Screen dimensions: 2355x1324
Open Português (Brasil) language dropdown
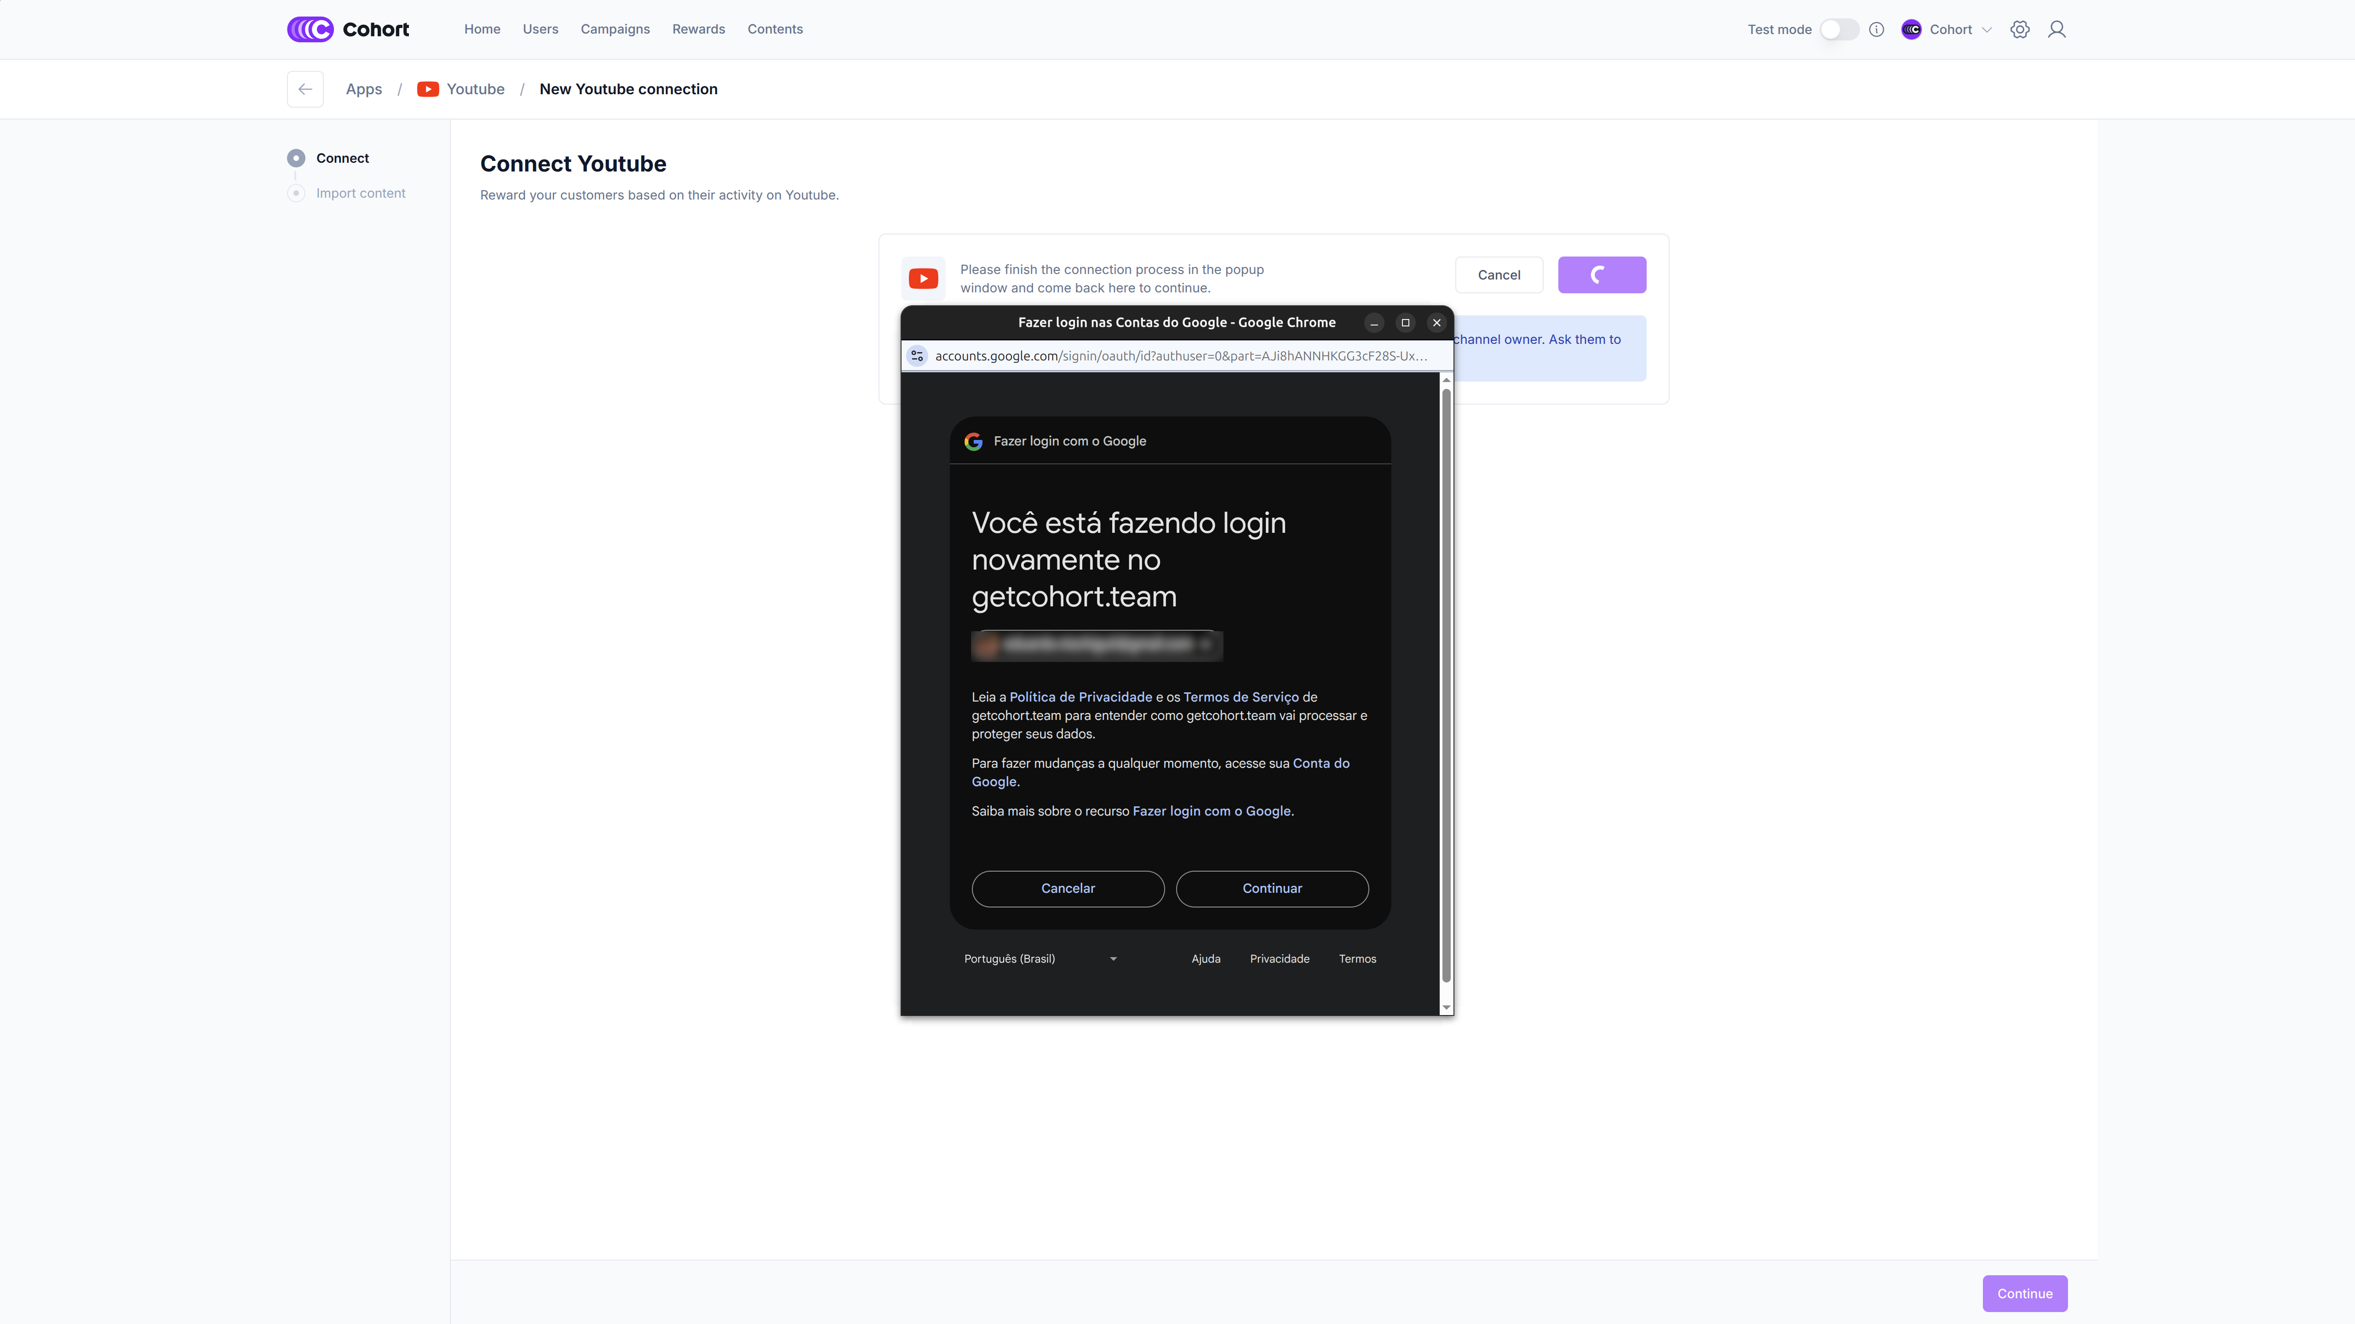coord(1040,959)
